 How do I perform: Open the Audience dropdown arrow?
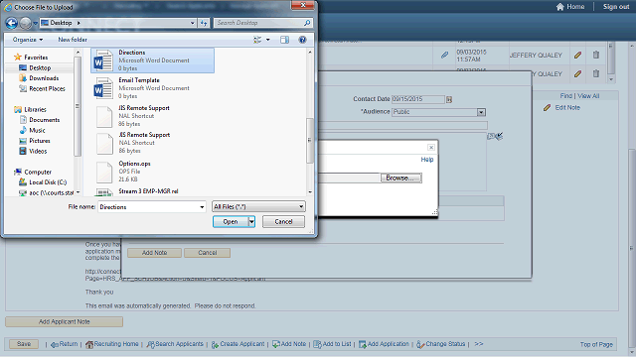tap(481, 112)
